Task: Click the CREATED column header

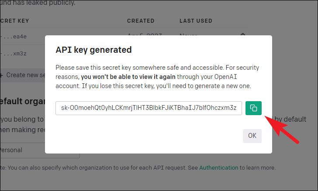Action: 141,21
